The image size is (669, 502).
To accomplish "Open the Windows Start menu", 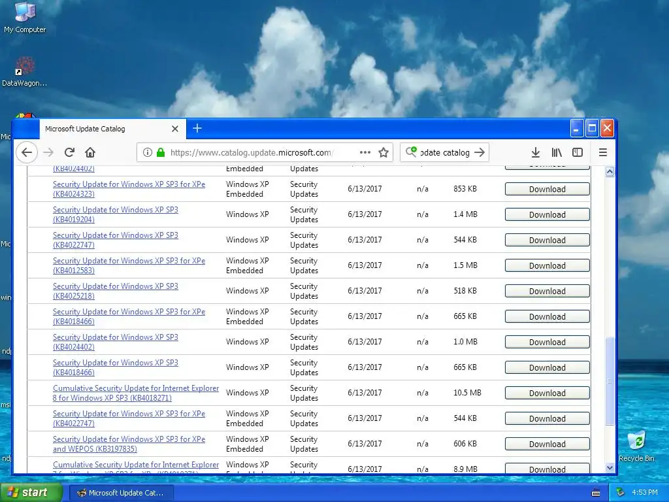I will pyautogui.click(x=31, y=493).
